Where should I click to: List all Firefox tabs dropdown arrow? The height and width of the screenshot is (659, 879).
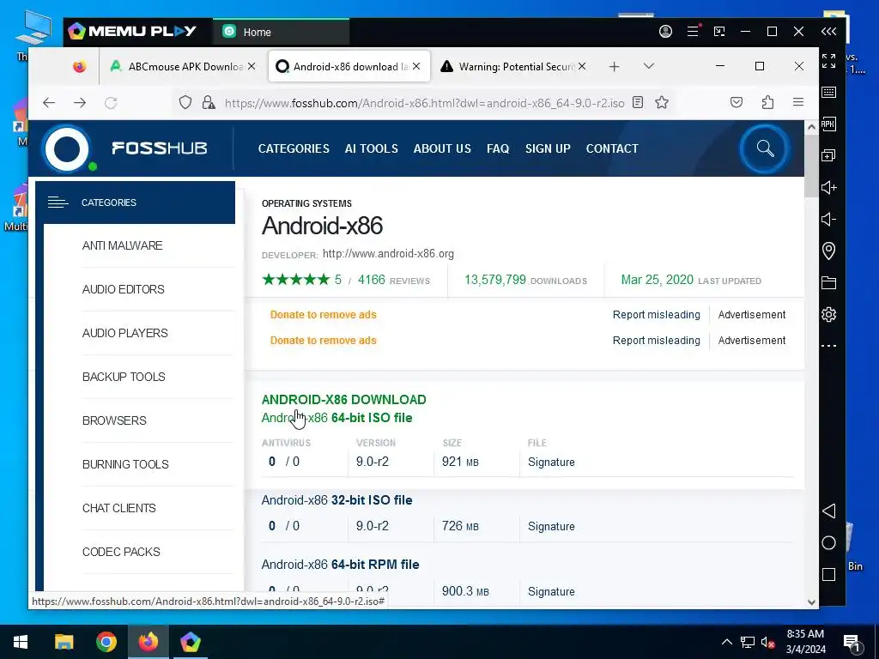click(x=649, y=66)
